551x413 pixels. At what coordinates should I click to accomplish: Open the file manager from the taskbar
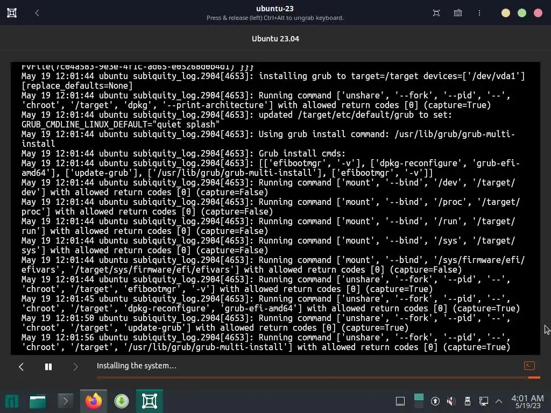pos(38,401)
